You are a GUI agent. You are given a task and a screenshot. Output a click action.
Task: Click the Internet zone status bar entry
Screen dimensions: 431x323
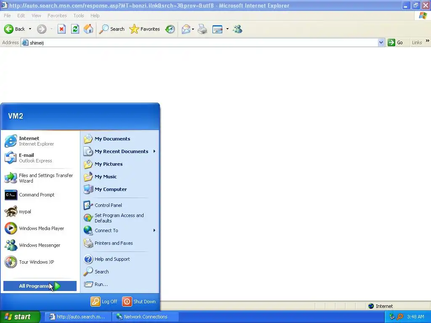[380, 306]
